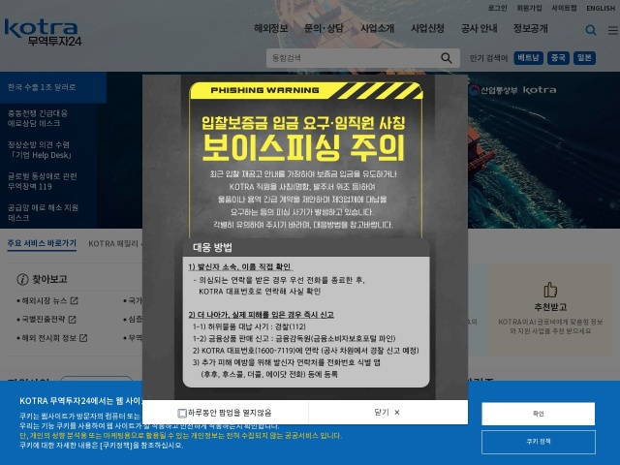Screen dimensions: 620x465
Task: Open 국별진출전략 link
Action: (43, 319)
